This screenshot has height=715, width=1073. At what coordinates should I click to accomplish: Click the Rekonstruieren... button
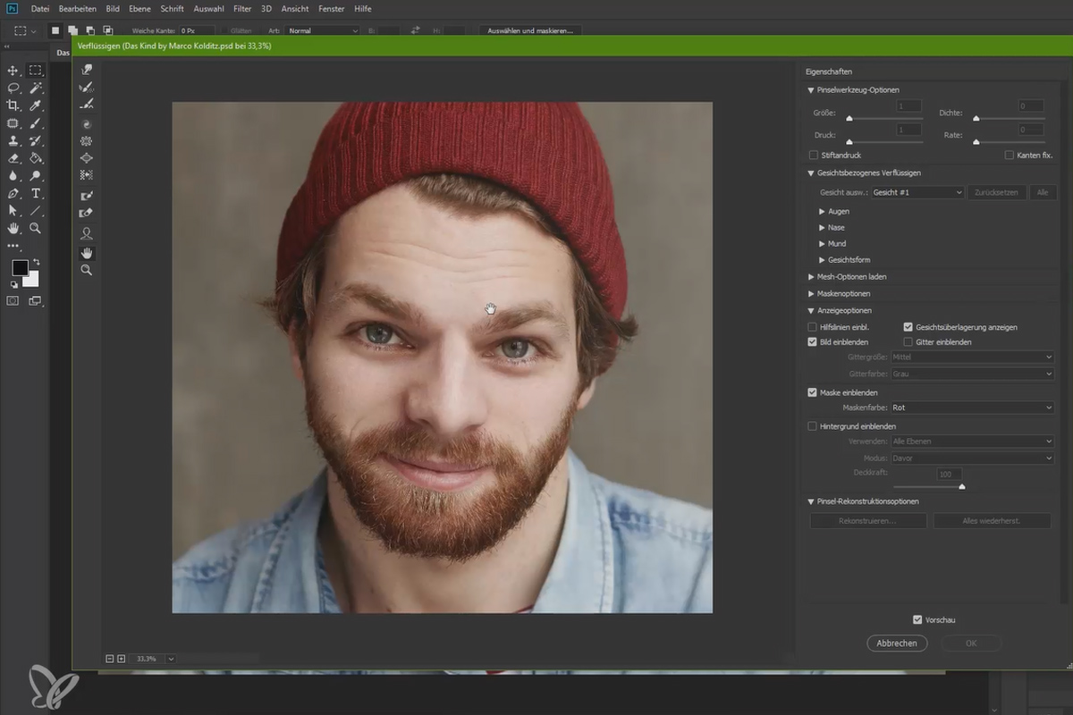tap(868, 520)
